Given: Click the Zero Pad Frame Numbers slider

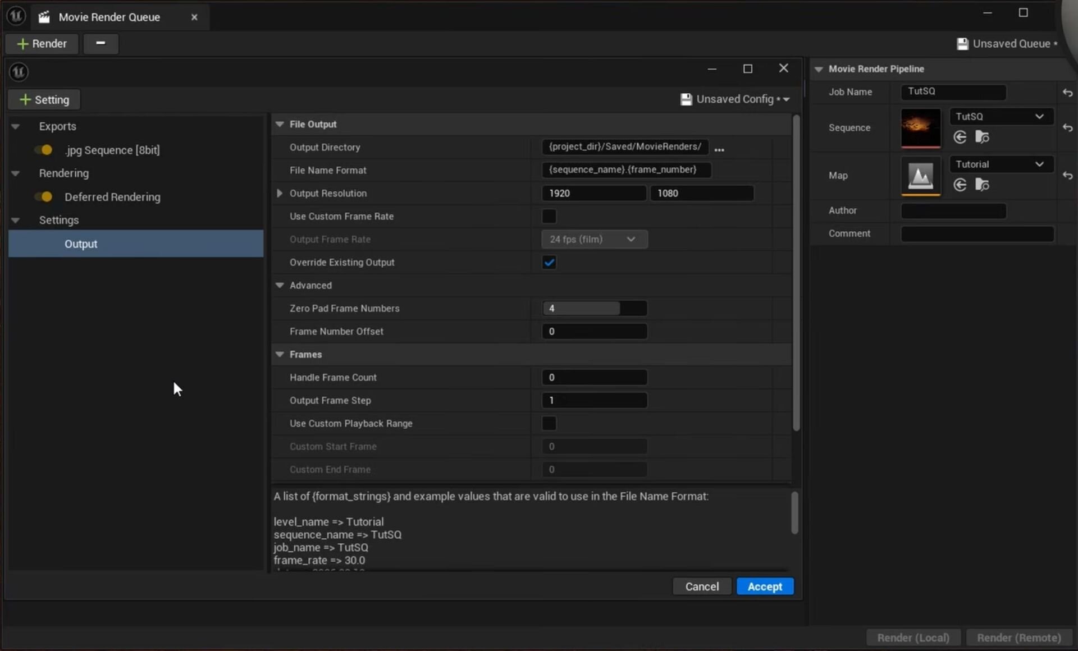Looking at the screenshot, I should (593, 308).
